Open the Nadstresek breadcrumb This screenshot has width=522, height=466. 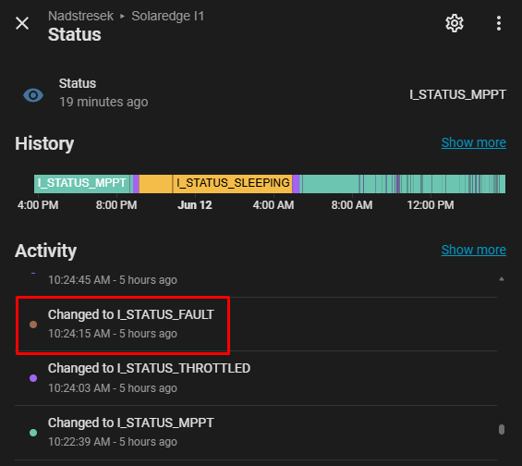point(80,16)
